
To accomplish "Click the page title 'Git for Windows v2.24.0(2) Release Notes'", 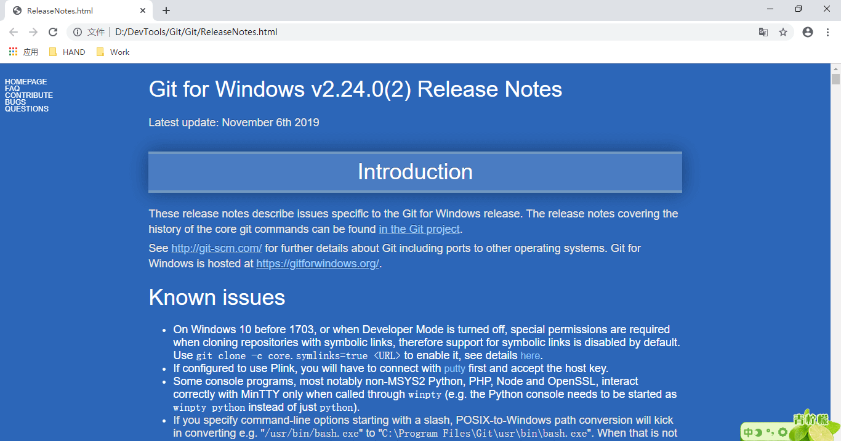I will point(355,89).
